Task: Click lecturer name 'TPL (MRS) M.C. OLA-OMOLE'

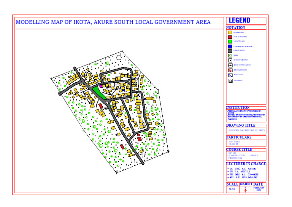Action: click(244, 175)
